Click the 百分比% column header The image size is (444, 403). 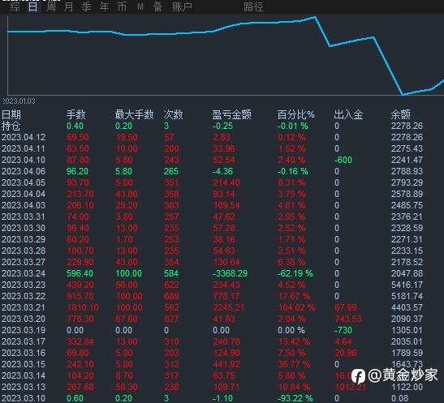(296, 114)
